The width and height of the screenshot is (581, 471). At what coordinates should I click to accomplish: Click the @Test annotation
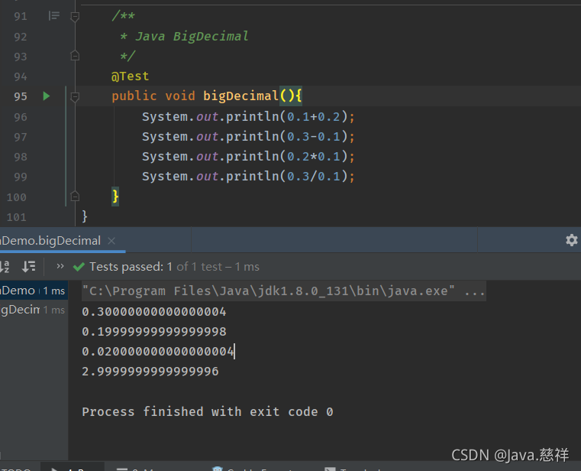pos(130,76)
